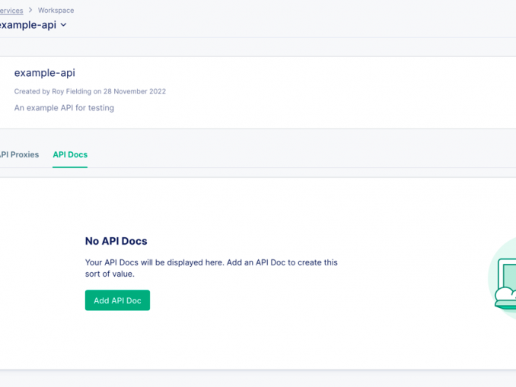Click the 'An example API for testing' description

point(64,108)
